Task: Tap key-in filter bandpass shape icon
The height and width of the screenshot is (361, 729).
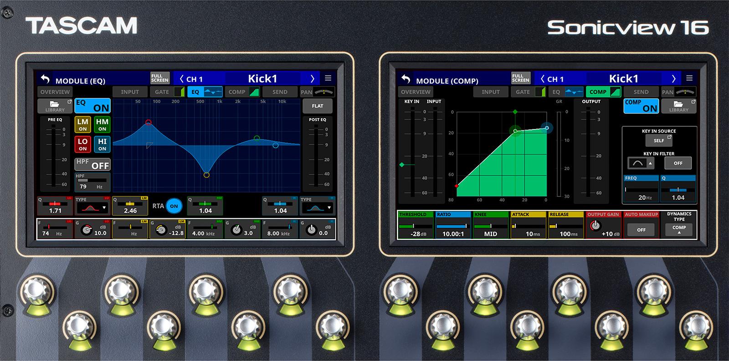Action: click(637, 163)
